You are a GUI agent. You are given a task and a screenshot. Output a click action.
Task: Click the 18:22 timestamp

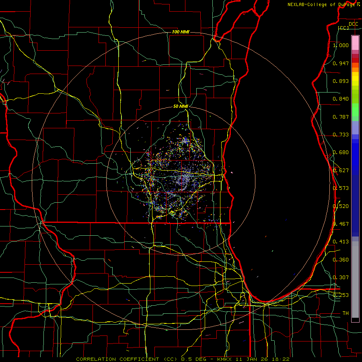(x=280, y=359)
